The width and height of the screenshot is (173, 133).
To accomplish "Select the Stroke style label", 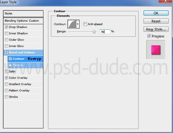I will click(13, 97).
